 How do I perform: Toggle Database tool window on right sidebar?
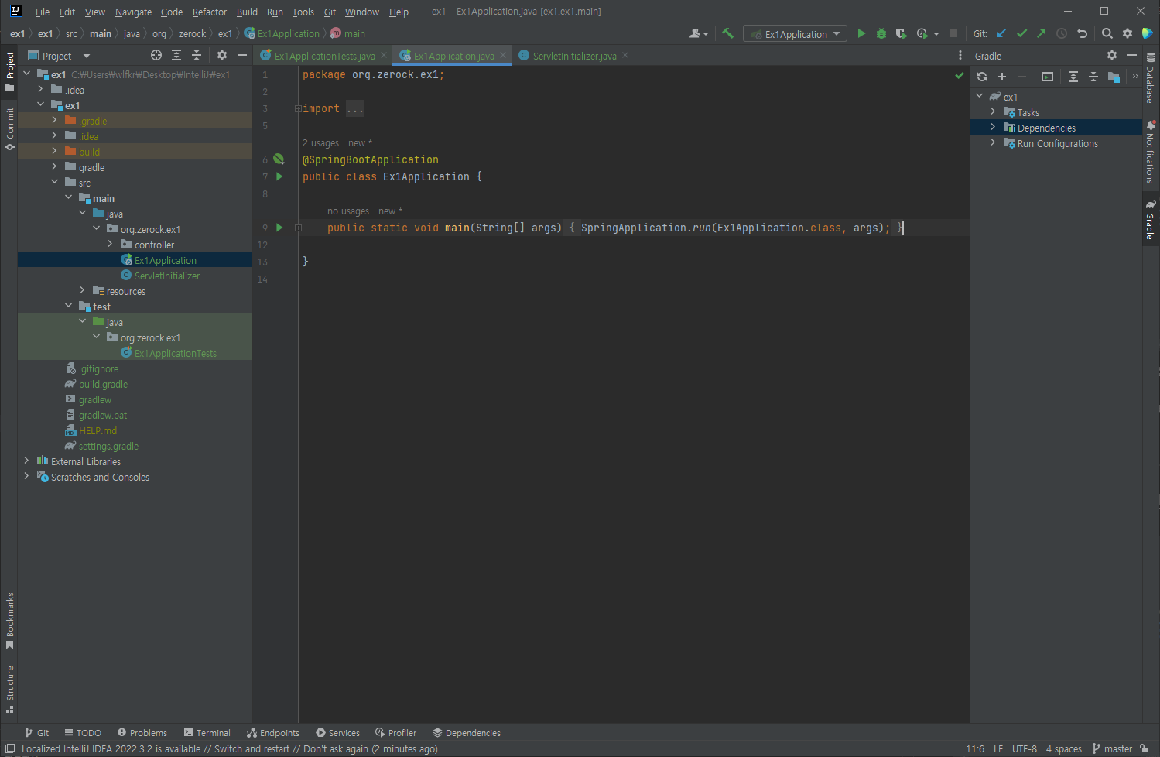[x=1151, y=77]
